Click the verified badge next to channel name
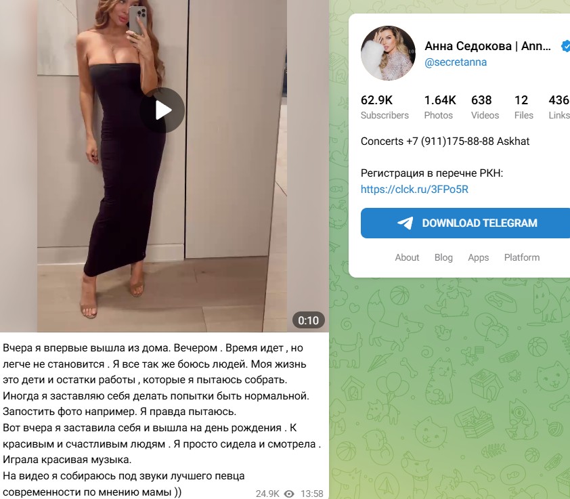The image size is (570, 499). coord(566,46)
